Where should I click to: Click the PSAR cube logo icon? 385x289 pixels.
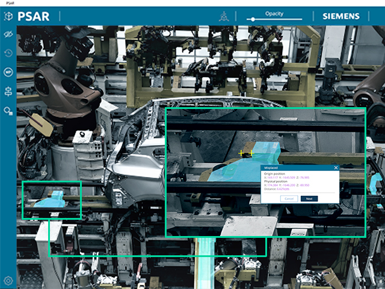[8, 16]
